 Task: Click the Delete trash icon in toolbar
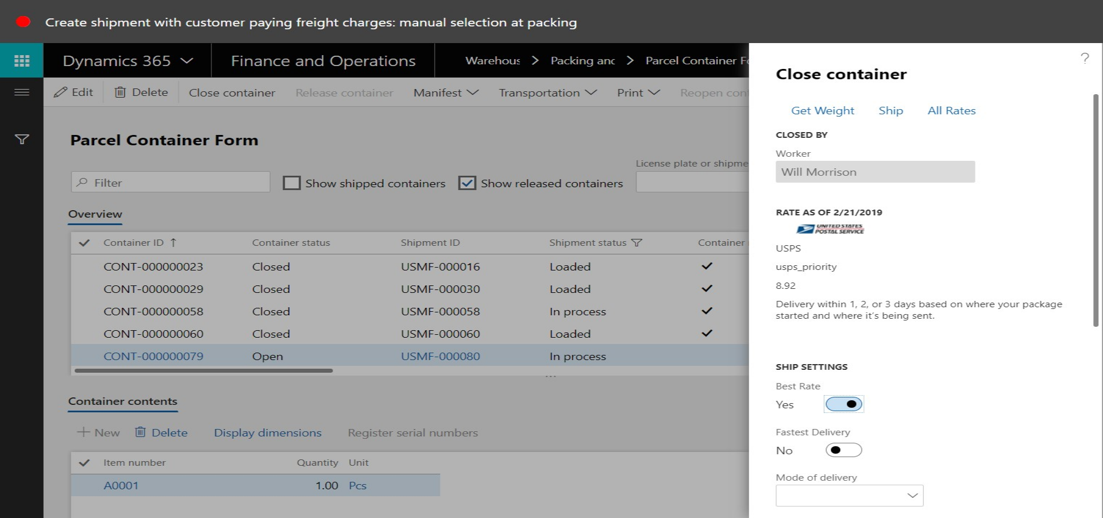(120, 92)
